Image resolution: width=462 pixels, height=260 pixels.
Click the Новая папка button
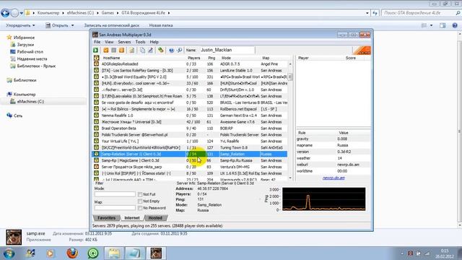tap(161, 25)
